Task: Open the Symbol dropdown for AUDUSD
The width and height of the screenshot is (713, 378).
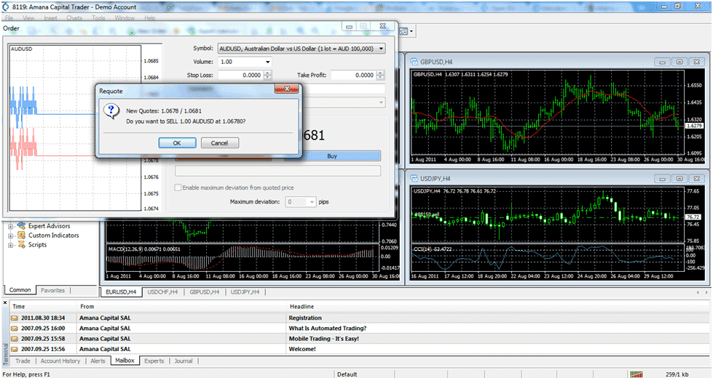Action: point(382,49)
